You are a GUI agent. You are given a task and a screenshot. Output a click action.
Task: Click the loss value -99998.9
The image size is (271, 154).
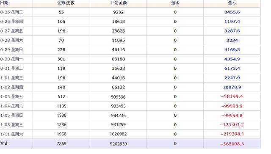coord(232,106)
